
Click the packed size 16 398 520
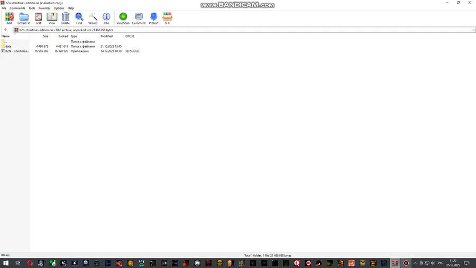61,51
